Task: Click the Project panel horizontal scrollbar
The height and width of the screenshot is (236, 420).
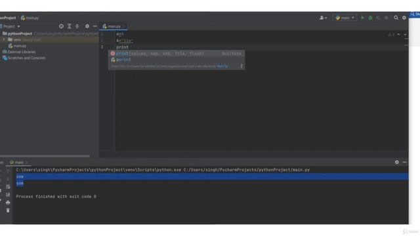Action: [45, 156]
